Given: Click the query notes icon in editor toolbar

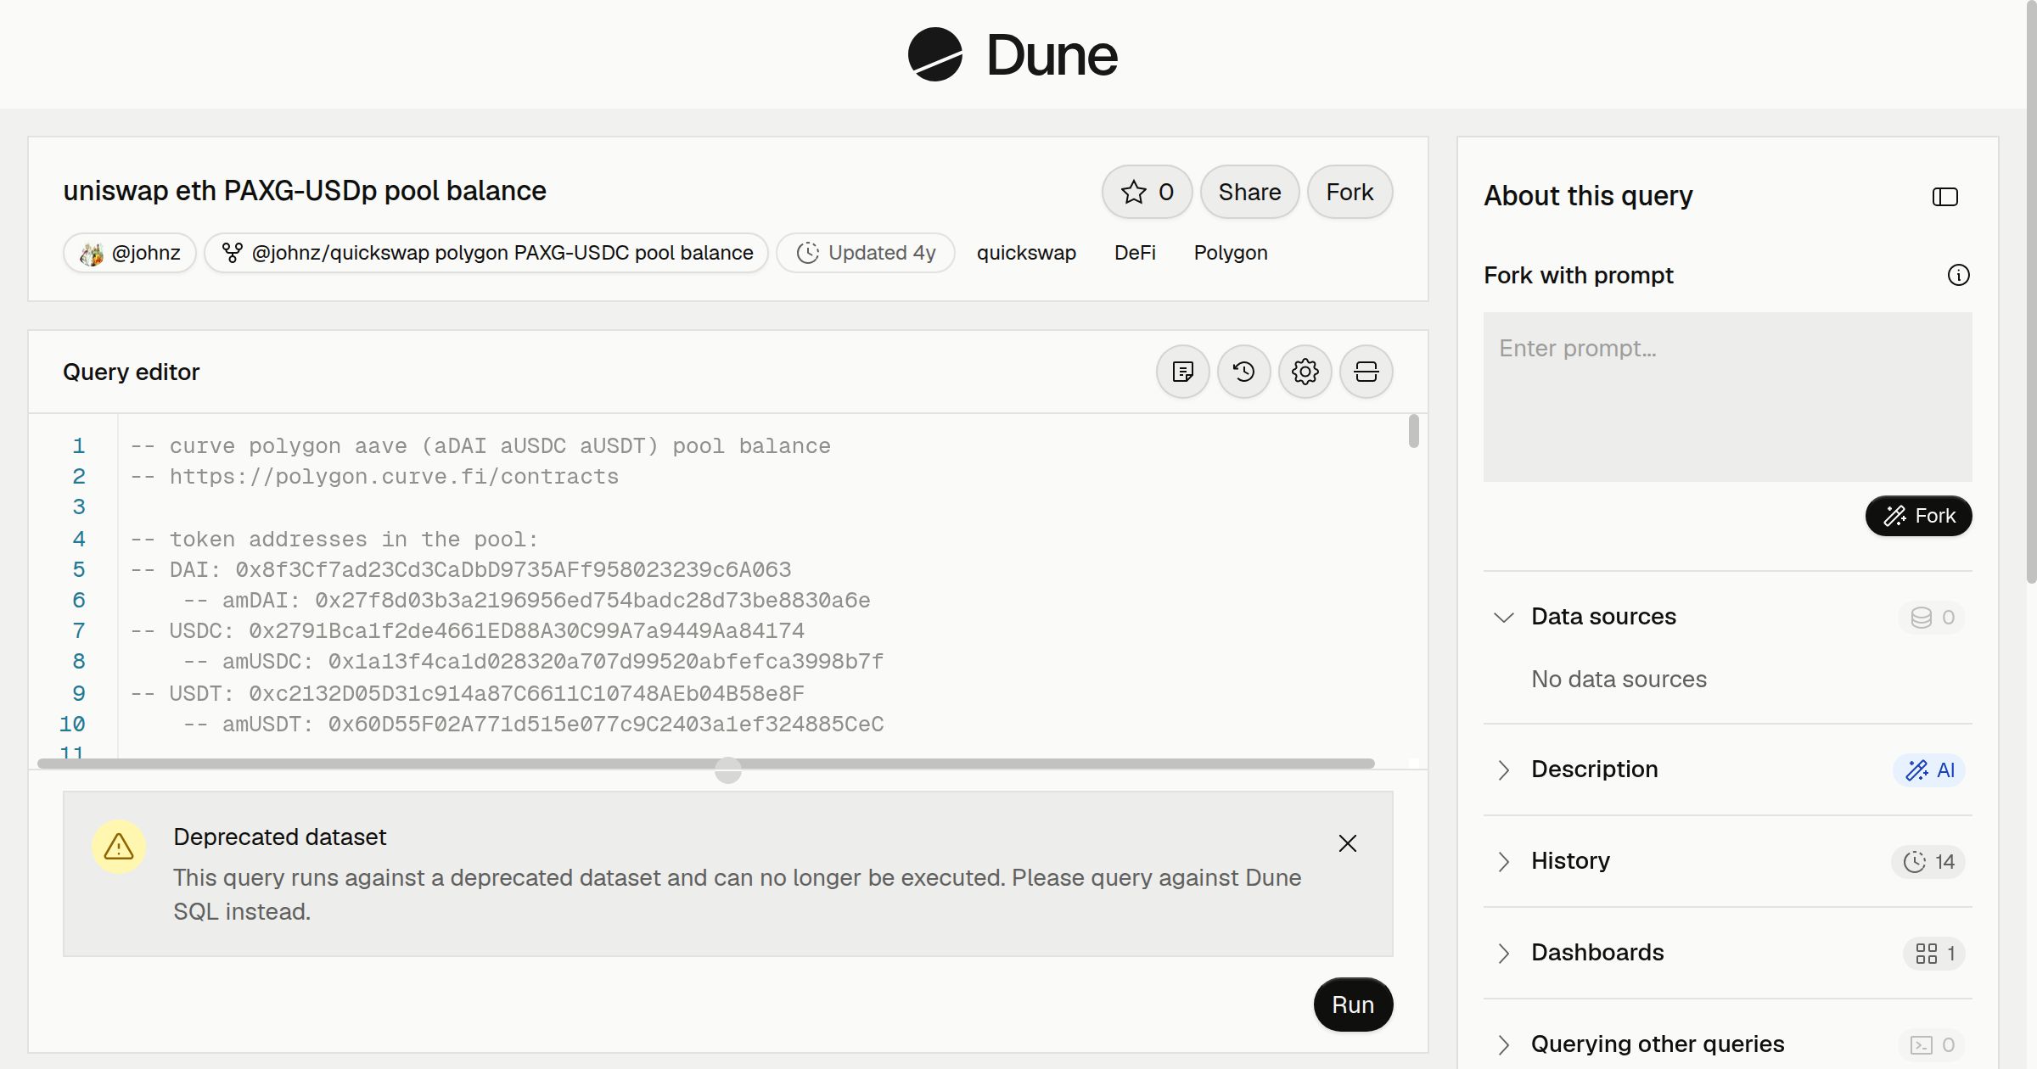Looking at the screenshot, I should coord(1182,372).
